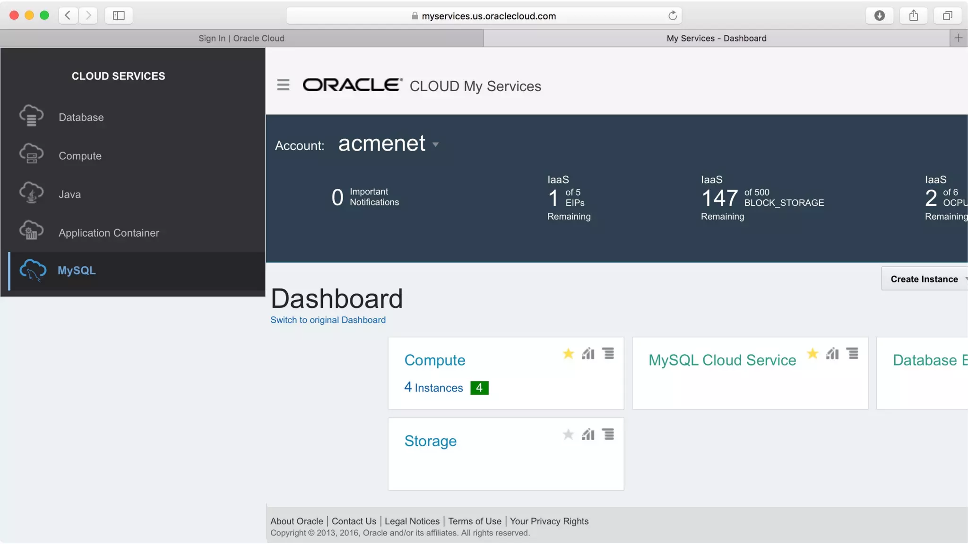
Task: Click Safari downloads icon
Action: pos(879,16)
